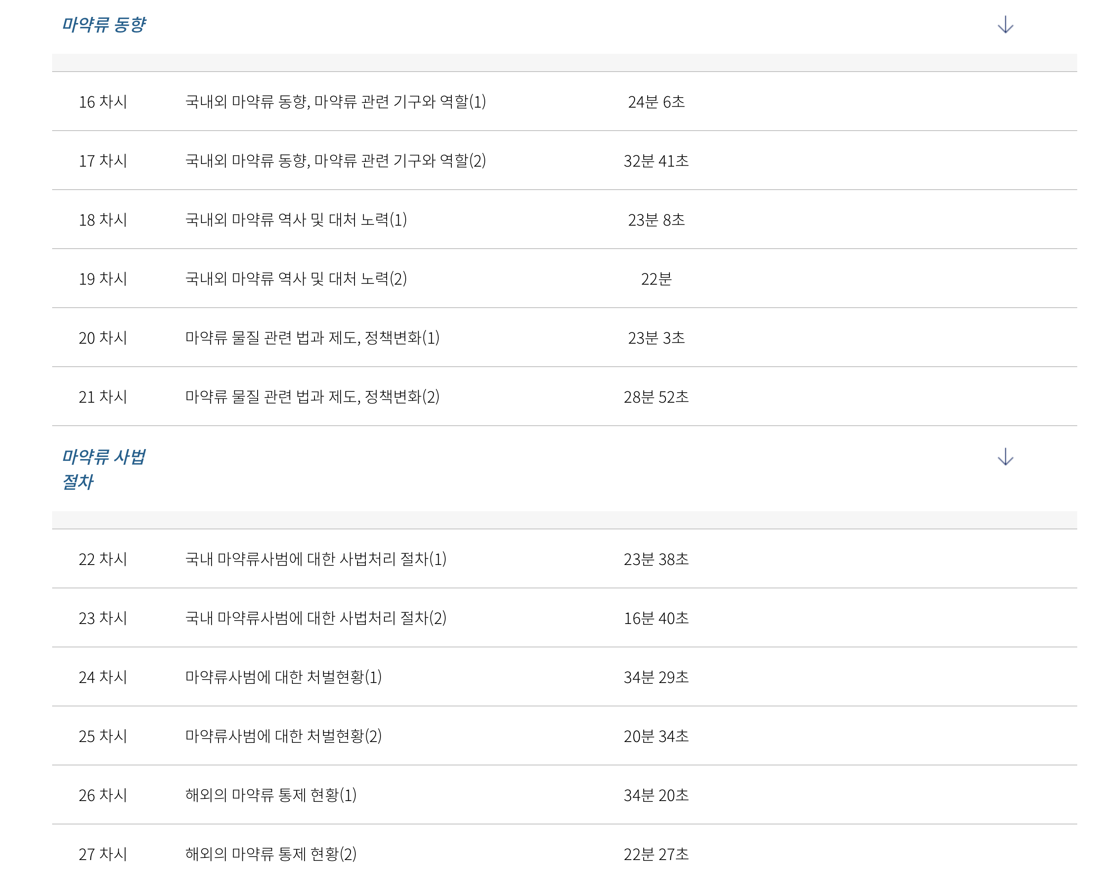Image resolution: width=1112 pixels, height=880 pixels.
Task: Click the 32분 41초 duration cell
Action: coord(655,161)
